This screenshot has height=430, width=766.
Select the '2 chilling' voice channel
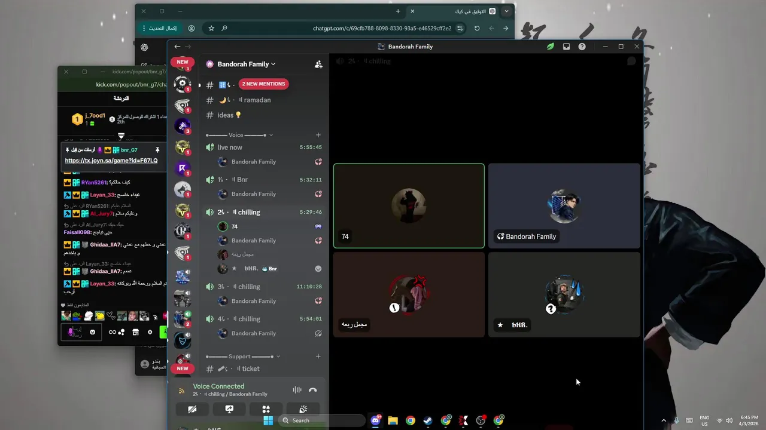point(265,212)
